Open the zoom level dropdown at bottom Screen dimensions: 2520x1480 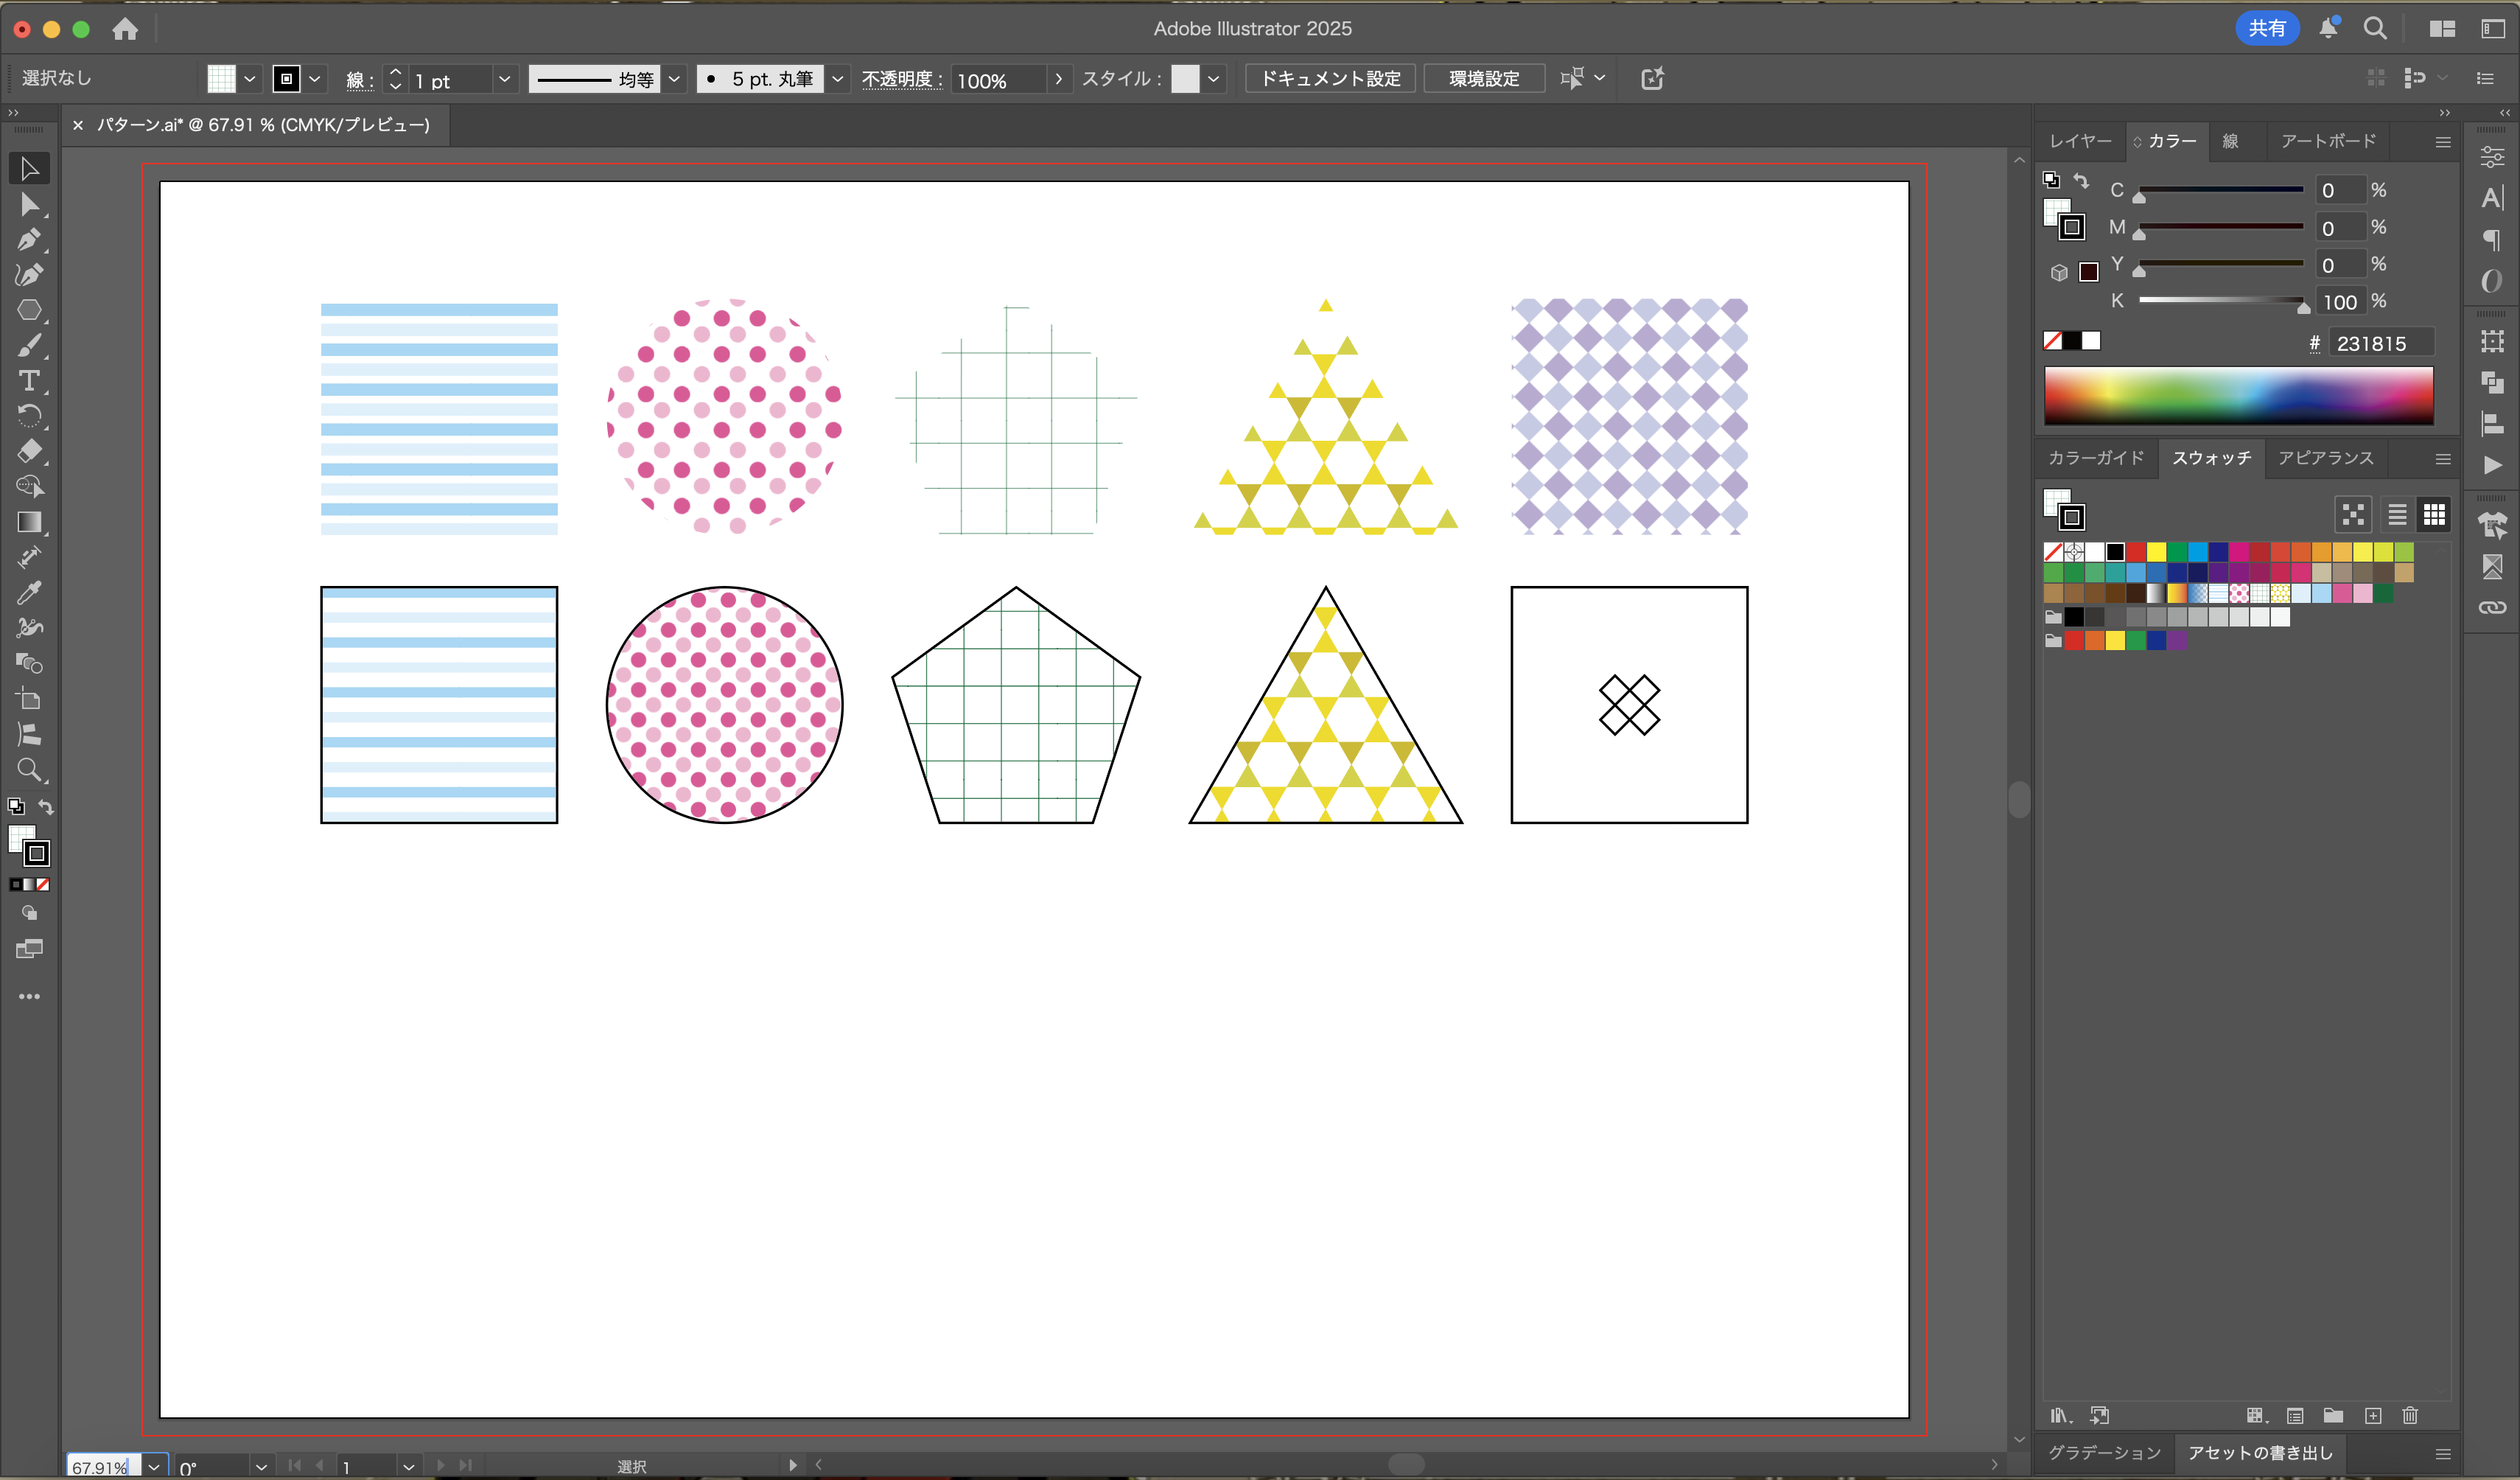[154, 1466]
